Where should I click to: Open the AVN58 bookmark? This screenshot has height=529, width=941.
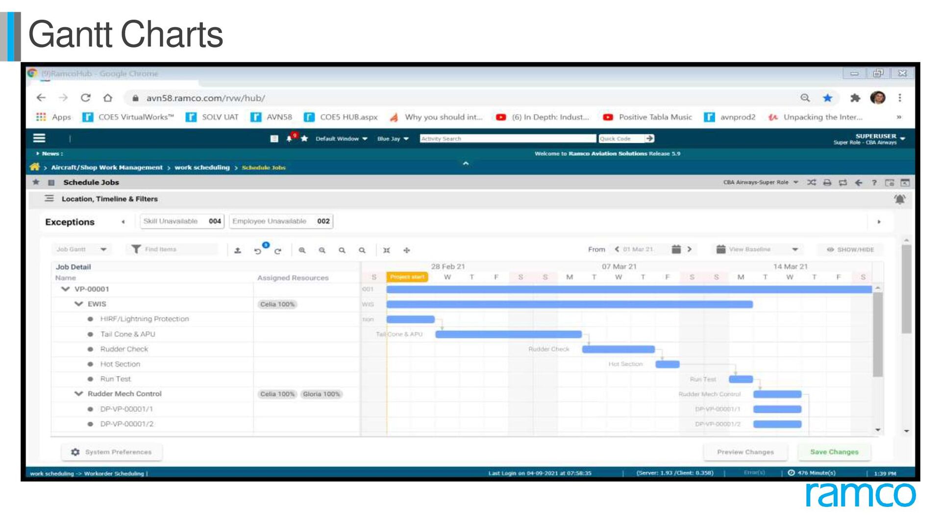pyautogui.click(x=272, y=117)
